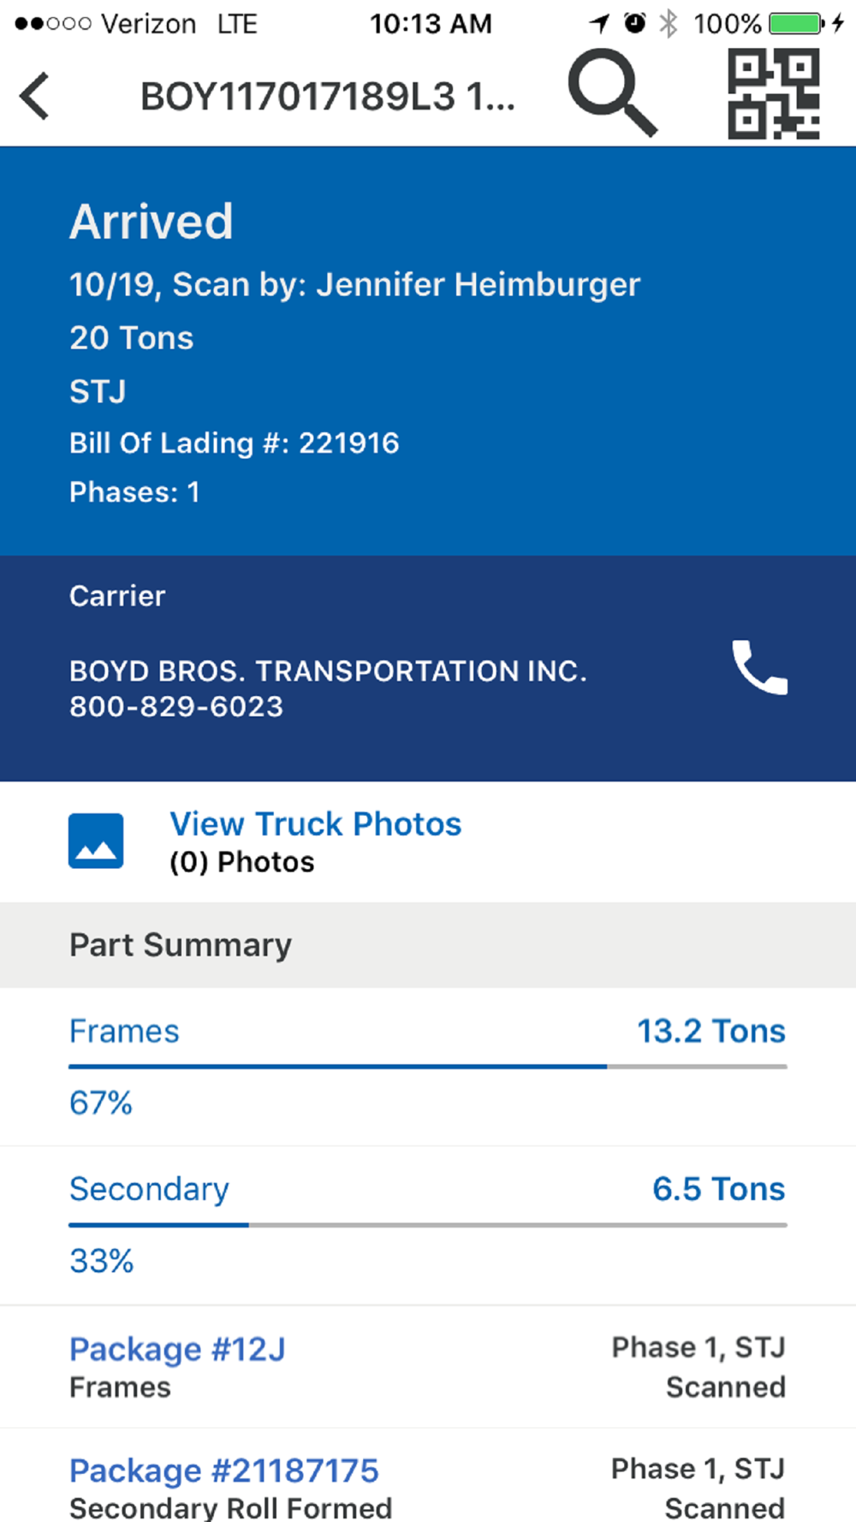Tap the carrier phone number 800-829-6023
856x1522 pixels.
176,706
